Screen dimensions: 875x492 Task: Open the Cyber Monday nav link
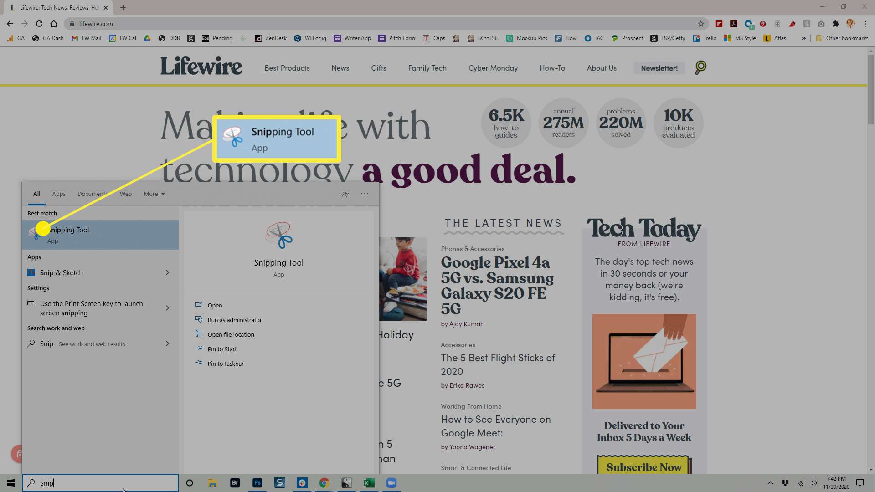pyautogui.click(x=493, y=68)
